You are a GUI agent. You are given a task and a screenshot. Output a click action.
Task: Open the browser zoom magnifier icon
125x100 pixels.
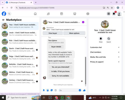[x=108, y=8]
